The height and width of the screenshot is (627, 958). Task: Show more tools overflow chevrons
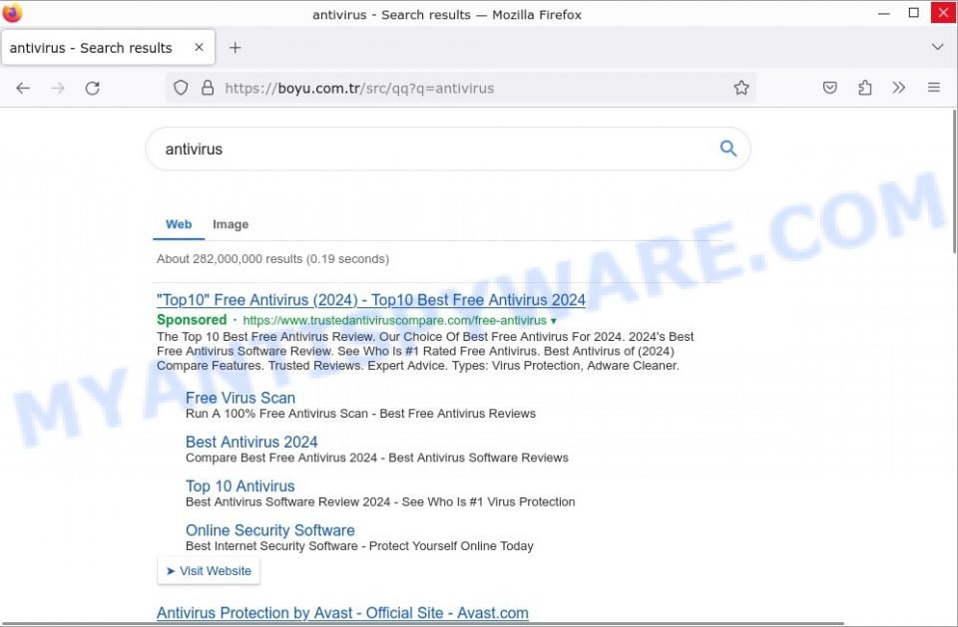pos(898,88)
